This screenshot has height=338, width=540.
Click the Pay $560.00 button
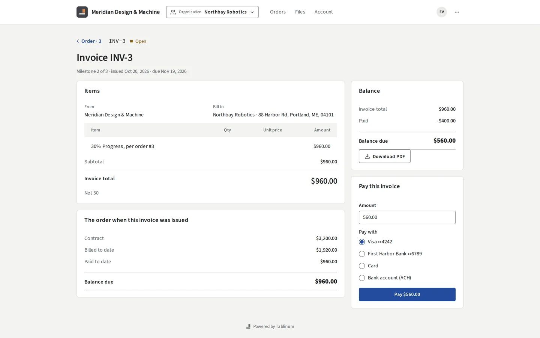[407, 294]
